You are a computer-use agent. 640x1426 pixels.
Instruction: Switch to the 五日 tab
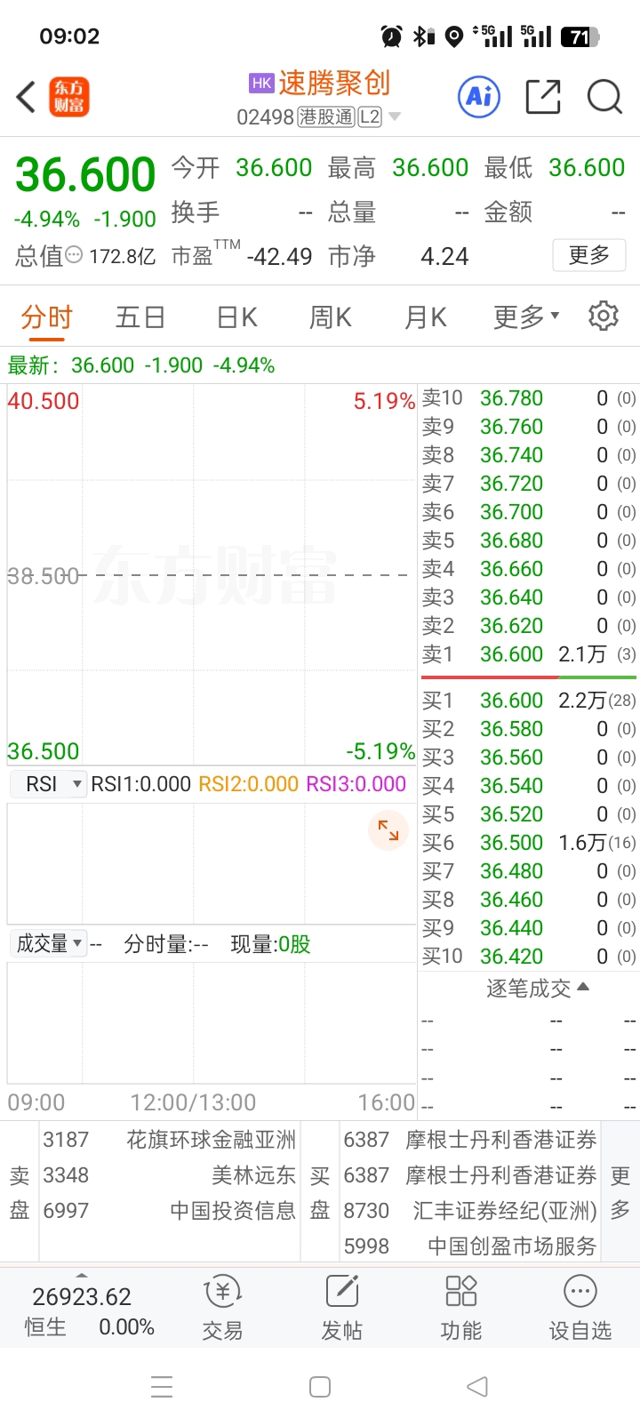(140, 317)
